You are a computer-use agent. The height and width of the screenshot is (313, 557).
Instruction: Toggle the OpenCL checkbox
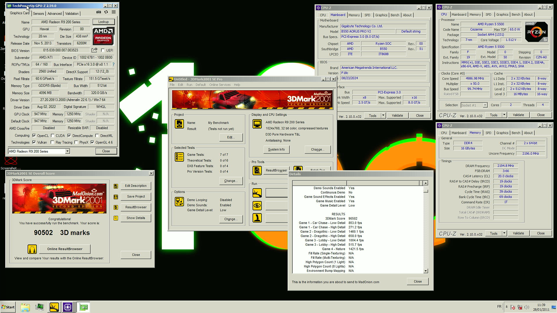34,136
